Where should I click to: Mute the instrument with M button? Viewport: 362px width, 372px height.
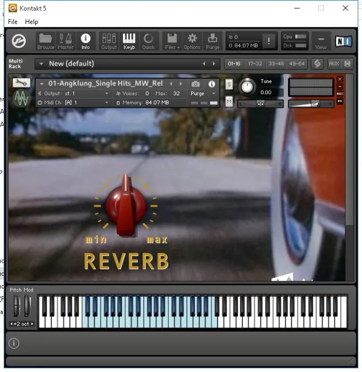coord(229,102)
